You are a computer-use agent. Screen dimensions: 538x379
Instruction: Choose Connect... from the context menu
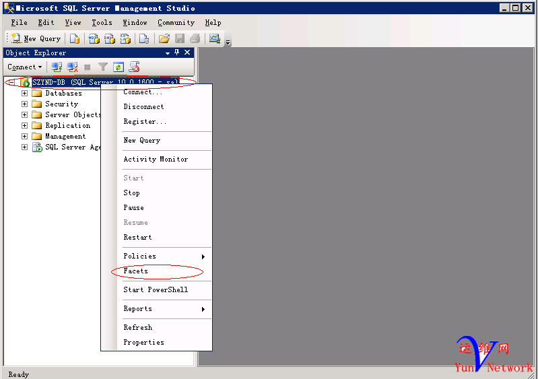(x=156, y=92)
